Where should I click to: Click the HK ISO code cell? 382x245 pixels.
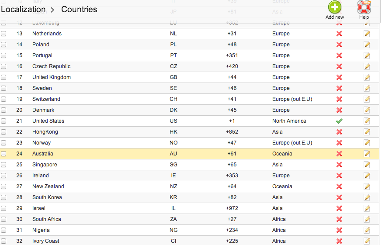pyautogui.click(x=174, y=132)
